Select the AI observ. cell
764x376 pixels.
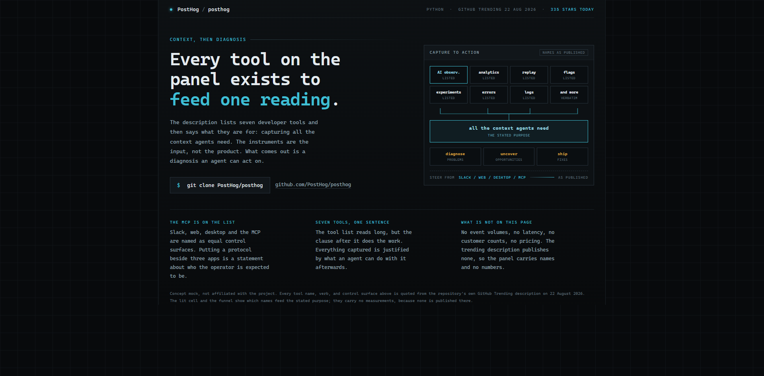[x=448, y=75]
